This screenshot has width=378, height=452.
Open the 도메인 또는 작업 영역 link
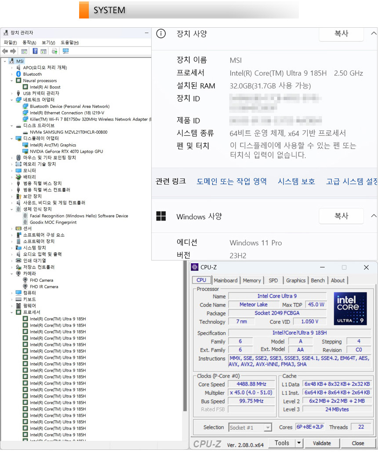click(x=232, y=181)
